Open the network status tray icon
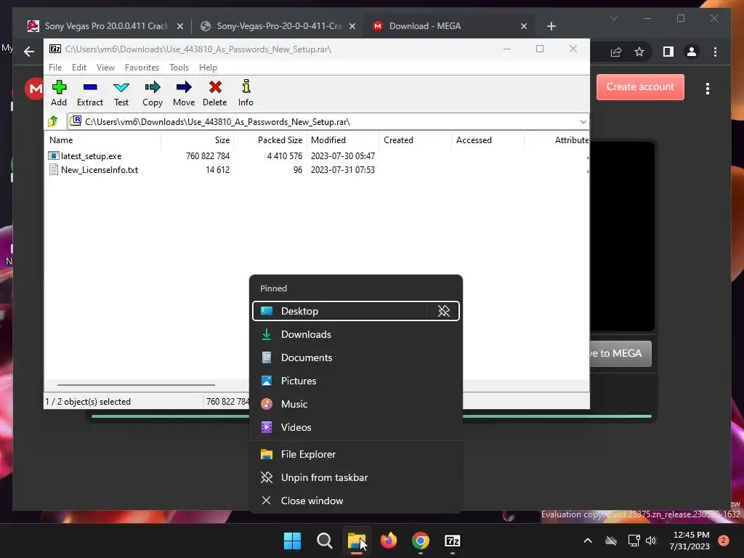The height and width of the screenshot is (558, 744). [634, 541]
